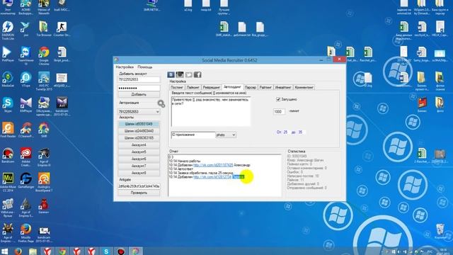453x255 pixels.
Task: Open the photo type dropdown
Action: 226,135
